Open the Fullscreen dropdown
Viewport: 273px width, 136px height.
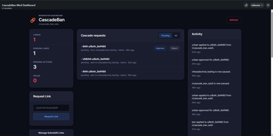(257, 5)
